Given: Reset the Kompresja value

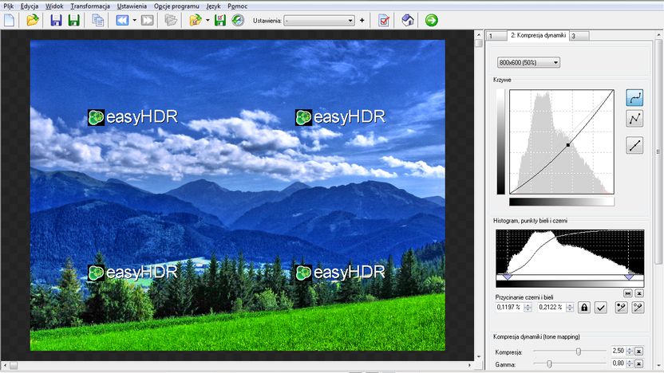Looking at the screenshot, I should pyautogui.click(x=639, y=351).
